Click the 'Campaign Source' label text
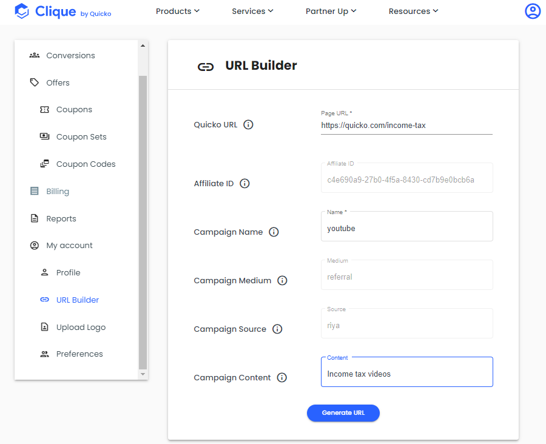 (230, 329)
